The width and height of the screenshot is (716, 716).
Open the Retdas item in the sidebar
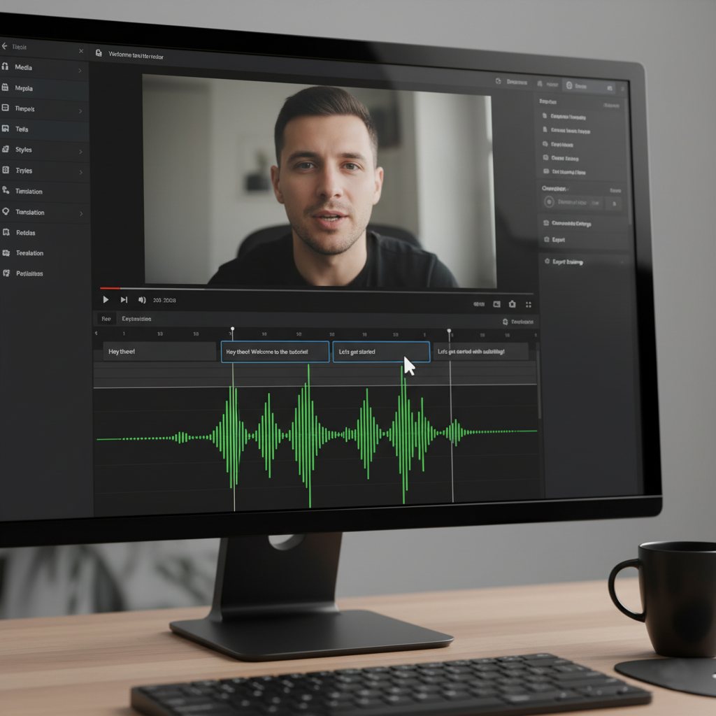(x=25, y=233)
